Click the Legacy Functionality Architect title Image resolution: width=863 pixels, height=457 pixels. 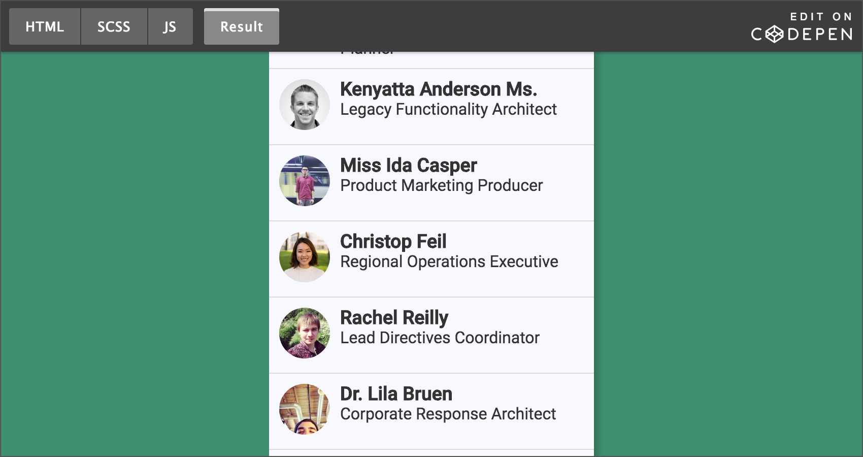point(448,110)
